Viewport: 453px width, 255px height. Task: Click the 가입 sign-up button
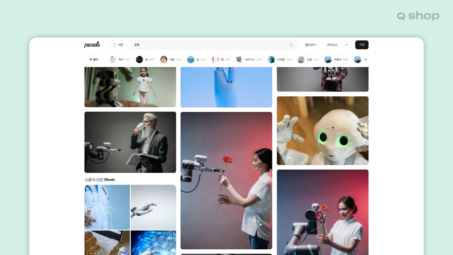click(362, 45)
